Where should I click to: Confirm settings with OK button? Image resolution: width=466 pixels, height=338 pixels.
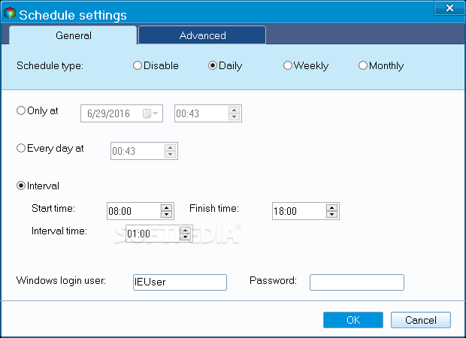pyautogui.click(x=353, y=320)
